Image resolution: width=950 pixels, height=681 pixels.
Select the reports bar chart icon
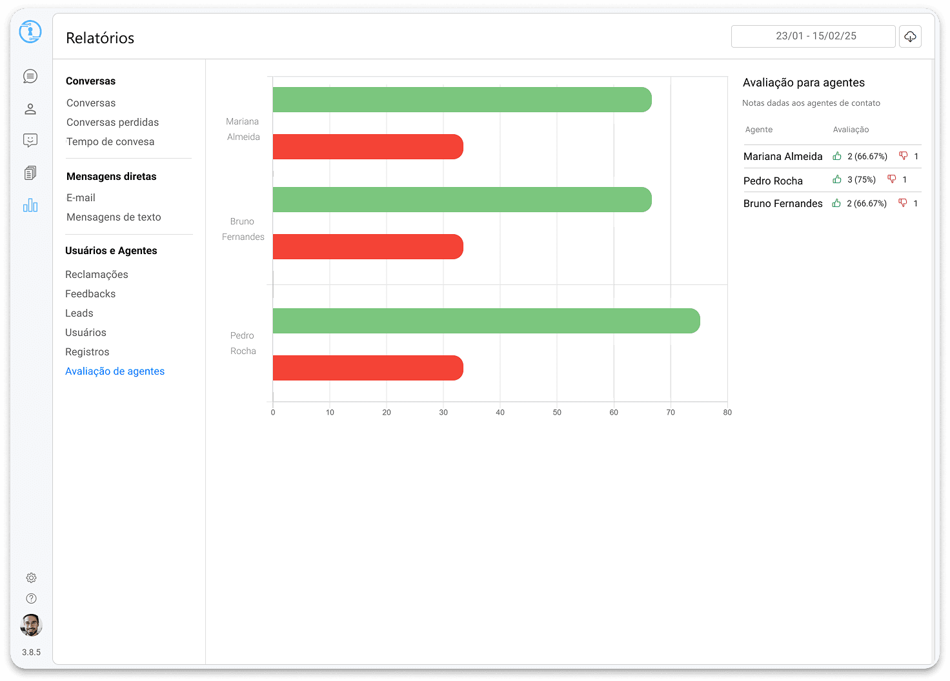pyautogui.click(x=30, y=206)
